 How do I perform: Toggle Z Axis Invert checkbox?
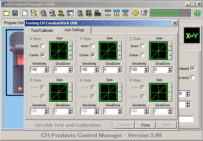click(142, 46)
